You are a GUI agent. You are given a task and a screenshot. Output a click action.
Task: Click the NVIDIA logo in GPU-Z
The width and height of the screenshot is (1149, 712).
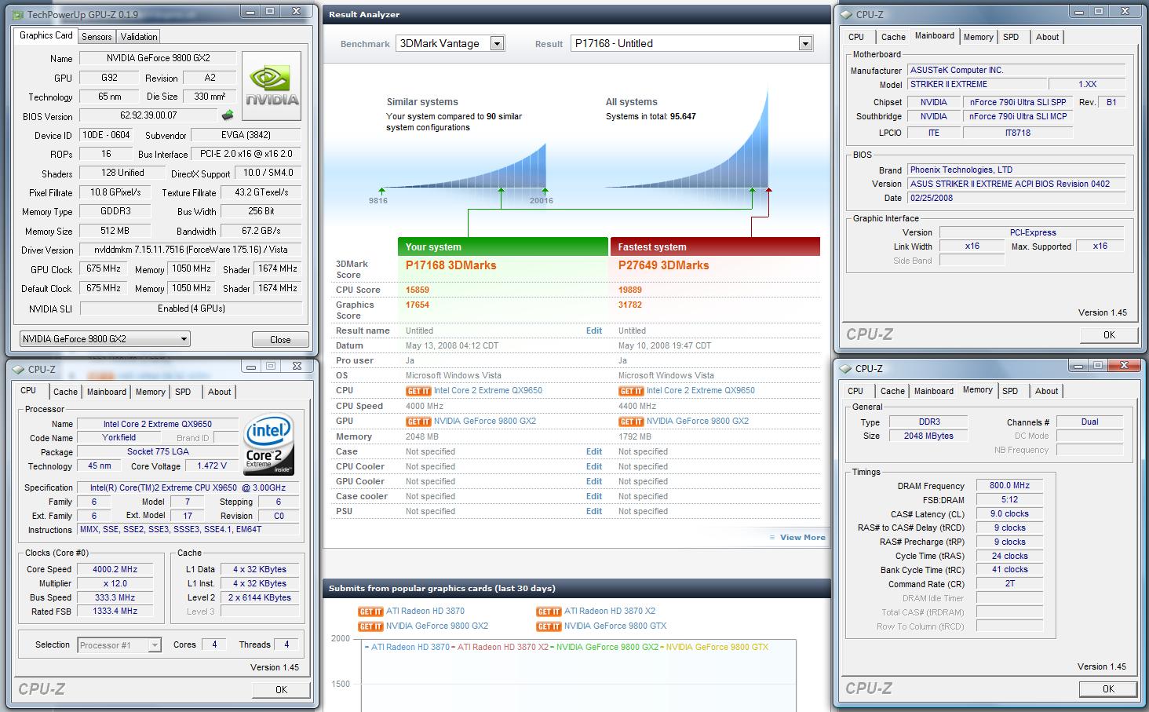(x=272, y=86)
